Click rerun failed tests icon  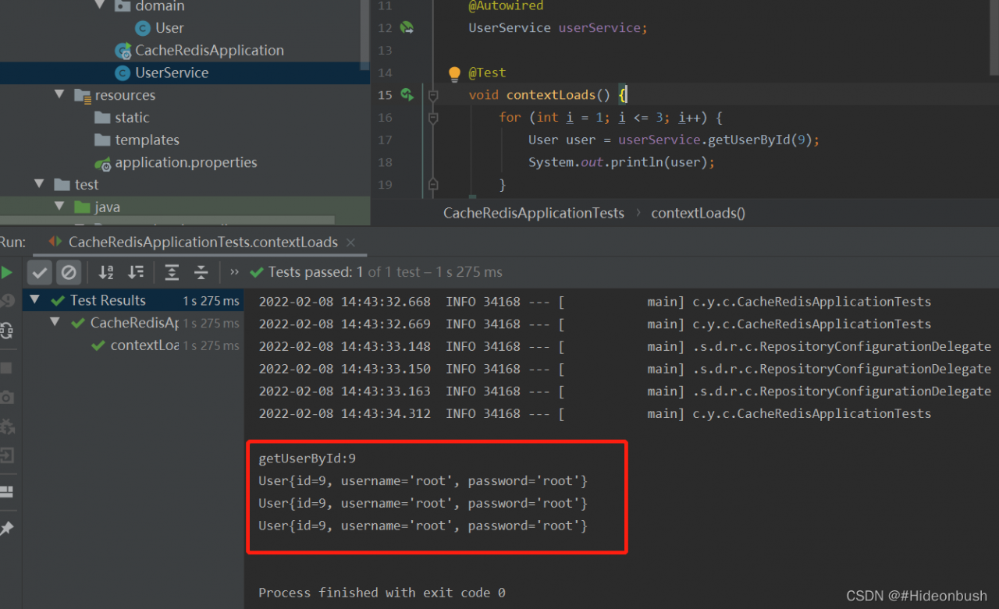6,301
